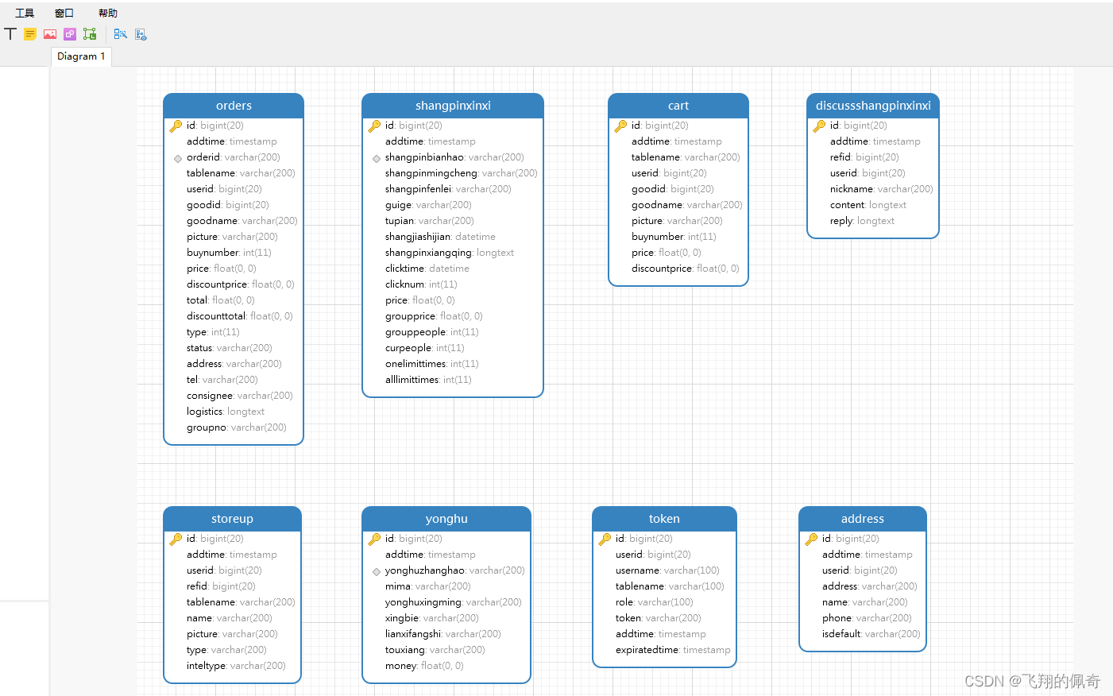Click primary key icon in shangpinxinxi table
This screenshot has height=696, width=1113.
coord(375,126)
